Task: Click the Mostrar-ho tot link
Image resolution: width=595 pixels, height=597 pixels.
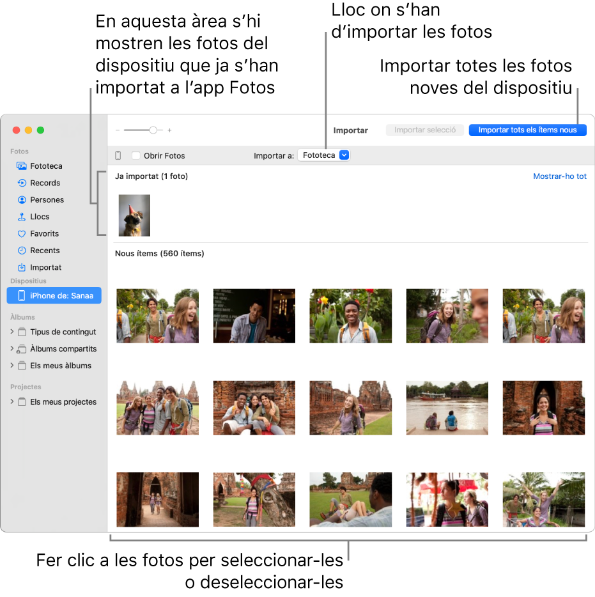Action: coord(560,176)
